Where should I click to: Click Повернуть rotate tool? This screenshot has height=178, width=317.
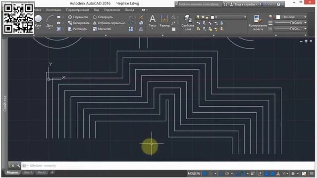103,17
